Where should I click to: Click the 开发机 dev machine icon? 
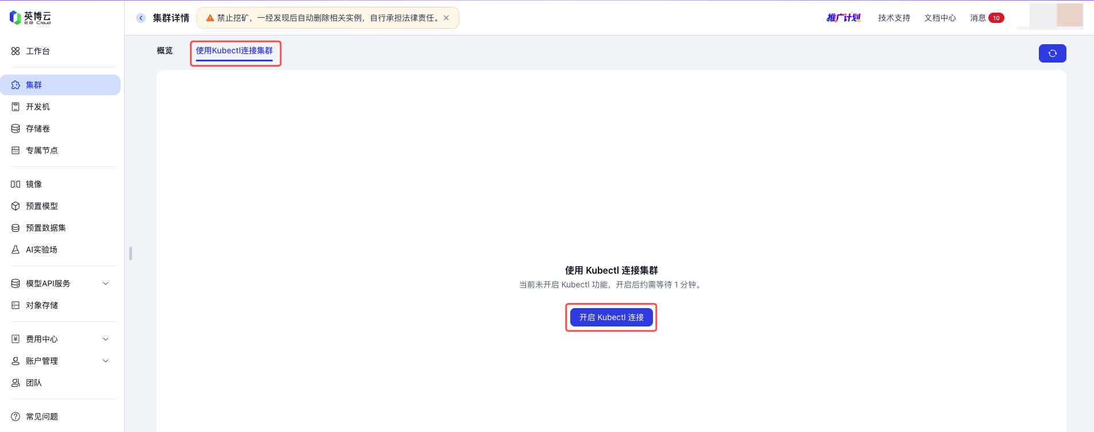[x=16, y=107]
